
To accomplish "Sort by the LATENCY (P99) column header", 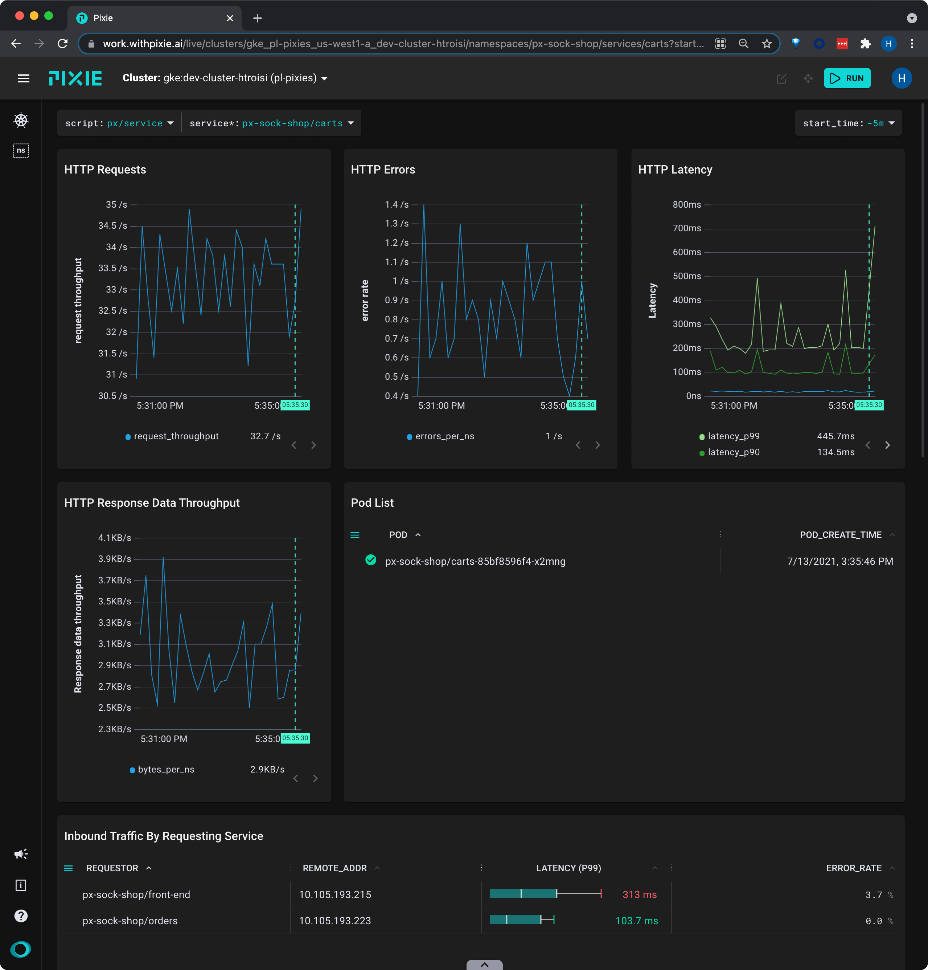I will [x=568, y=868].
